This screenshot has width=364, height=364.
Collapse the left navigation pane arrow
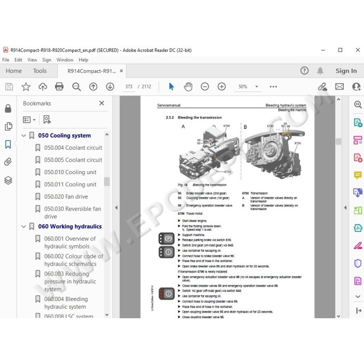116,207
